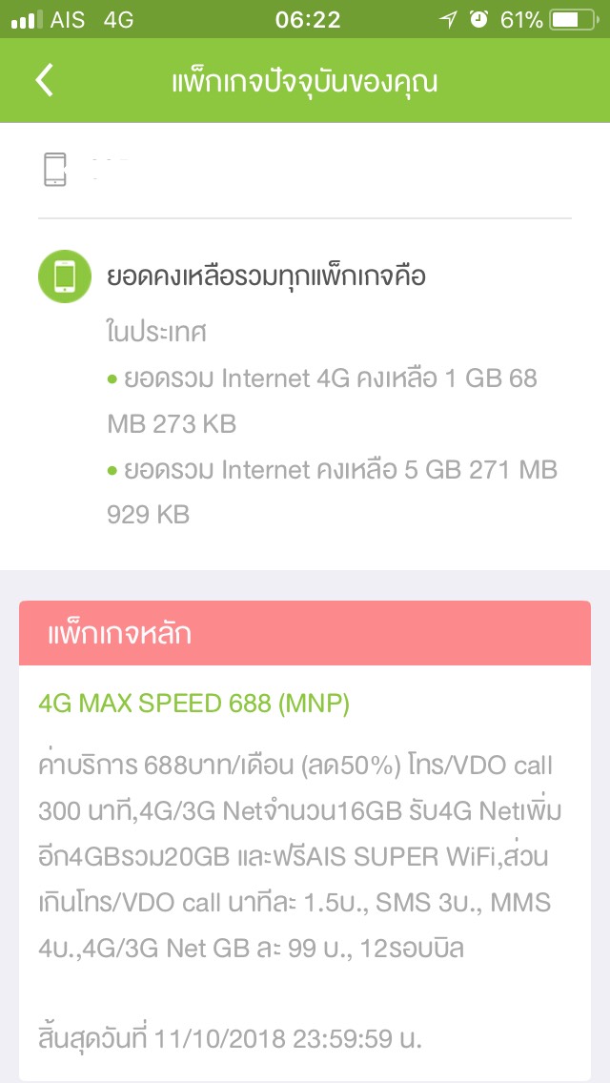Tap the signal strength bars
The width and height of the screenshot is (610, 1083).
coord(27,20)
